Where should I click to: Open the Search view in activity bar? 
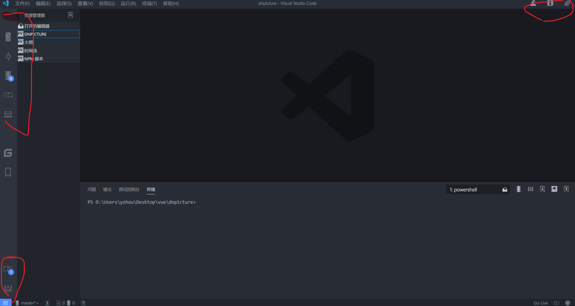coord(8,37)
